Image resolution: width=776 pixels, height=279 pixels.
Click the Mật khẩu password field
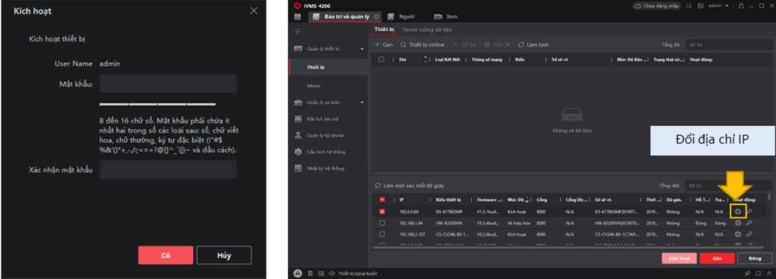[167, 84]
